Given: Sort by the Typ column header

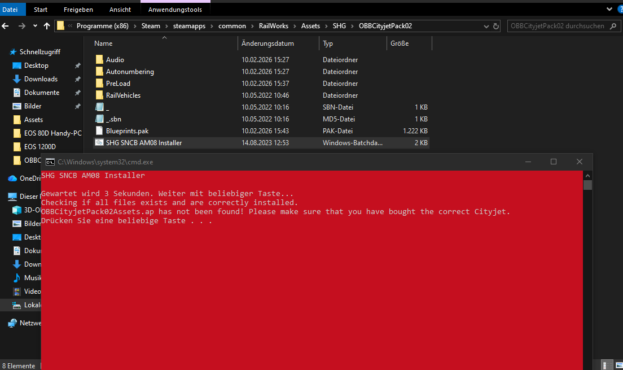Looking at the screenshot, I should [x=328, y=43].
